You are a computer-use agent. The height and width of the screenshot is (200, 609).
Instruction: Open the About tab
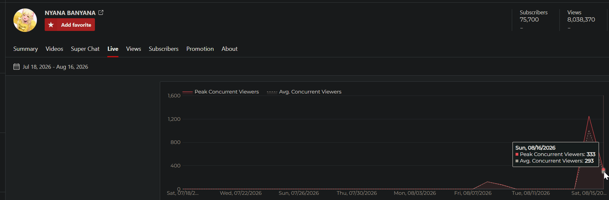click(x=230, y=49)
